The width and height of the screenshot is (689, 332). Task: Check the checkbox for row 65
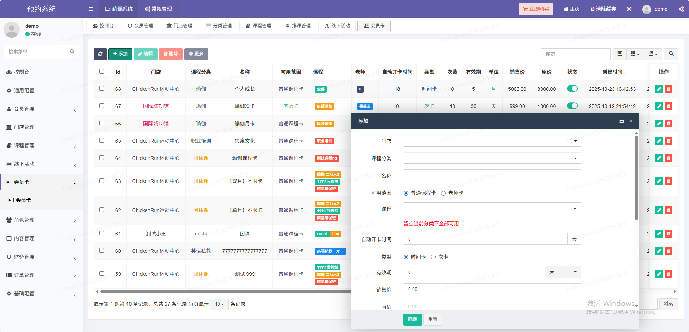click(102, 140)
